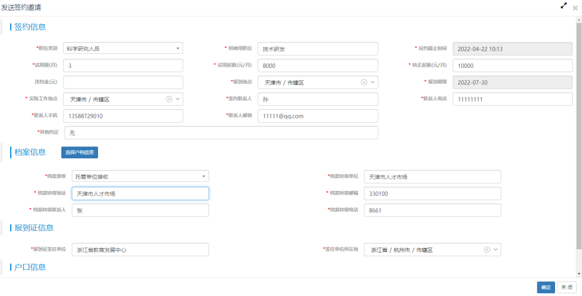
Task: Clear the 报到地点 selection
Action: (364, 82)
